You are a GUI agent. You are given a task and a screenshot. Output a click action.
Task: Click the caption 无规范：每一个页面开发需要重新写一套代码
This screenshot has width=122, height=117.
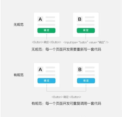pyautogui.click(x=66, y=49)
